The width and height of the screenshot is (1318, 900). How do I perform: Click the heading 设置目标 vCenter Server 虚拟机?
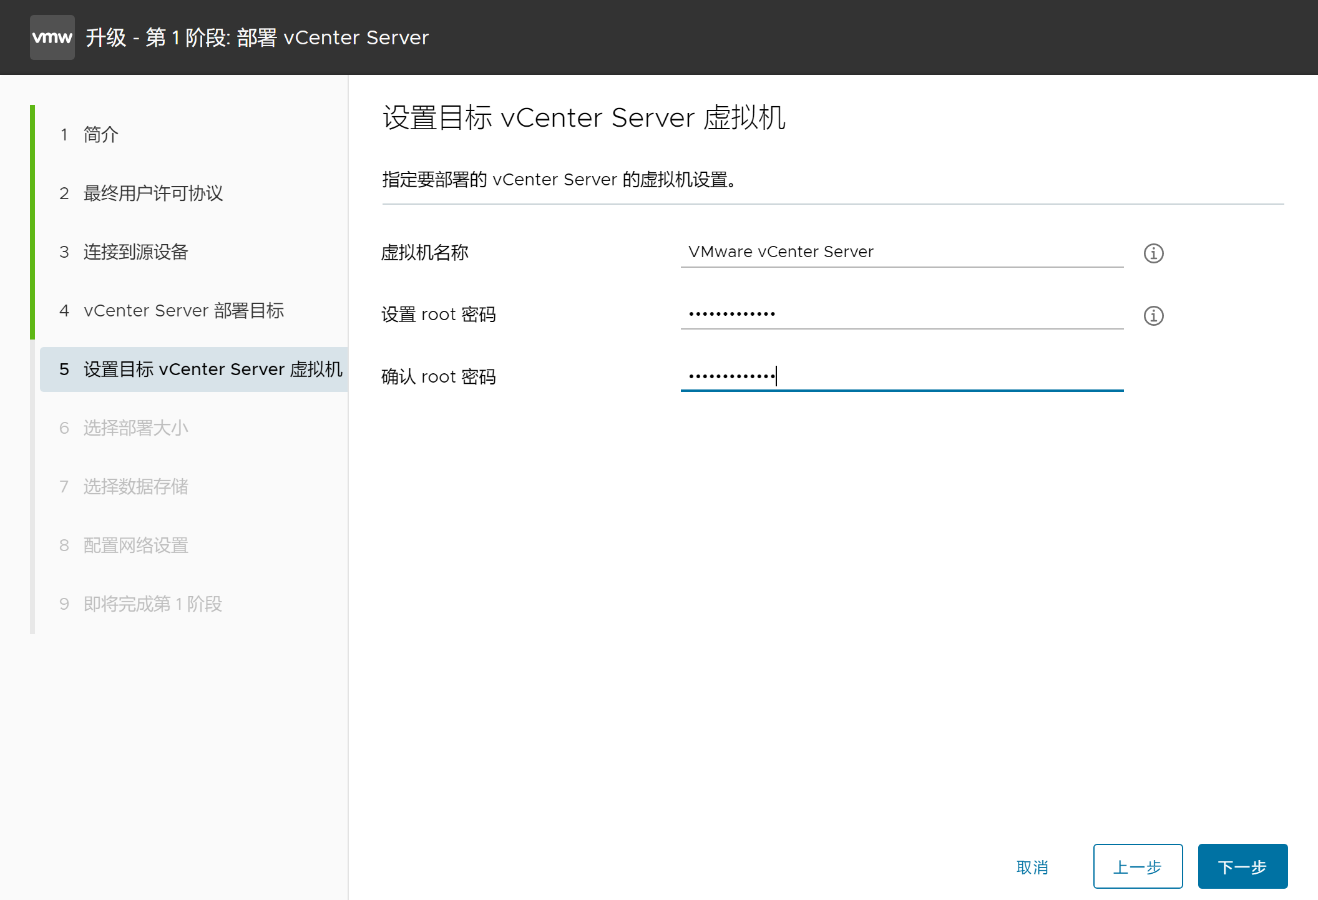click(584, 117)
